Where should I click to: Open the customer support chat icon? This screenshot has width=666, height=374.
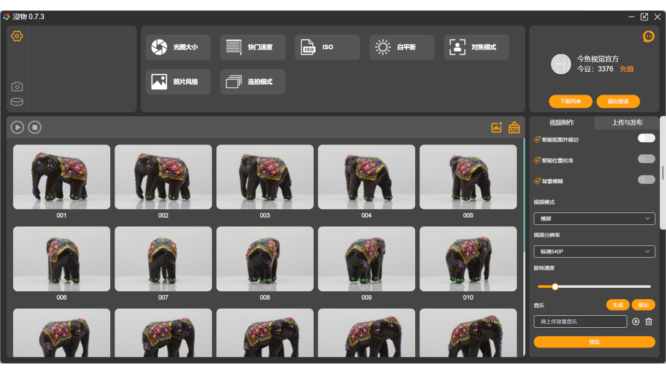pos(648,36)
